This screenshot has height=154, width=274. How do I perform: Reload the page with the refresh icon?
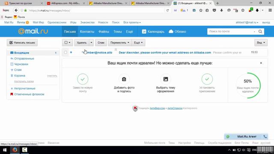[x=167, y=10]
